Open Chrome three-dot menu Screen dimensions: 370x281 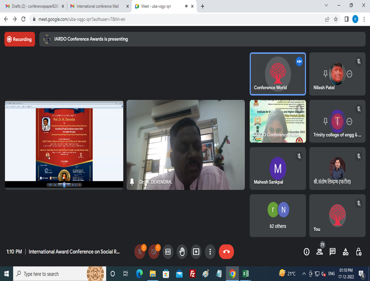[x=364, y=19]
